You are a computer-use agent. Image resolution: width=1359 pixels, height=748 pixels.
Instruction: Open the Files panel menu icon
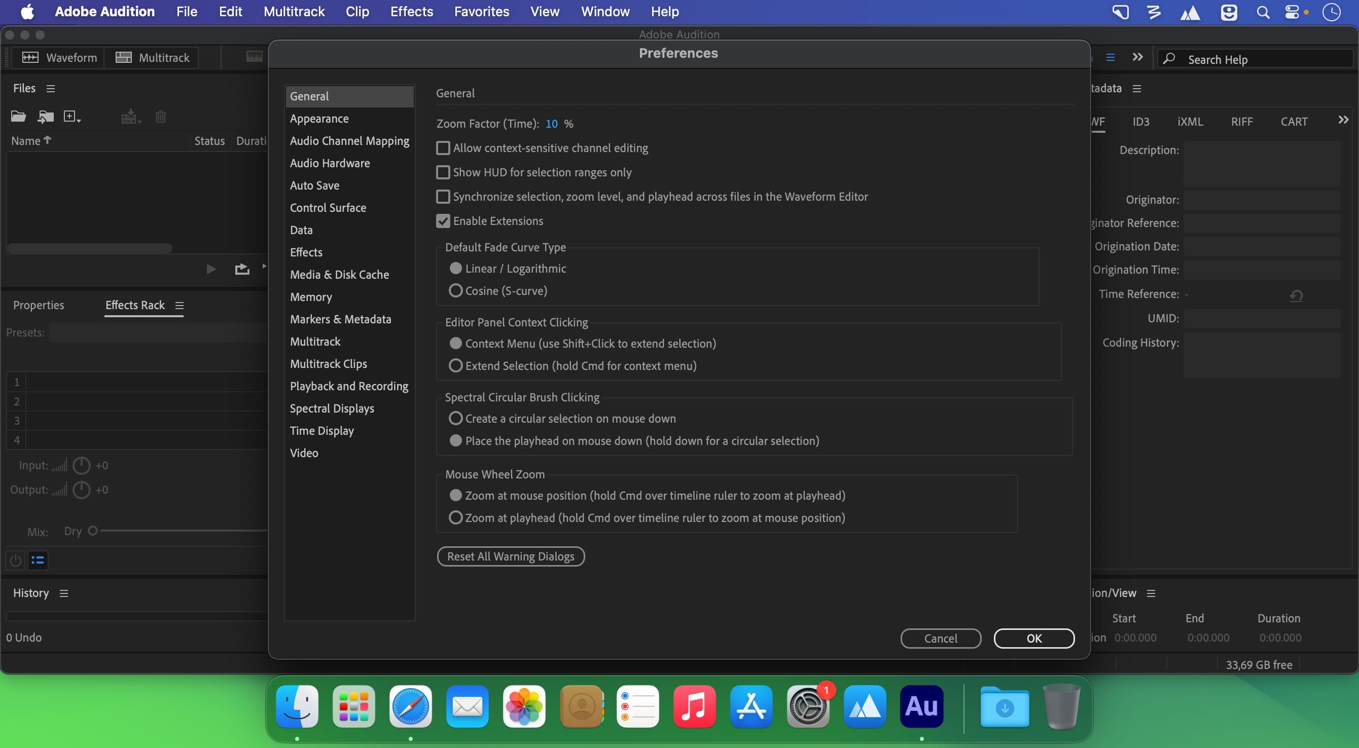click(x=51, y=89)
